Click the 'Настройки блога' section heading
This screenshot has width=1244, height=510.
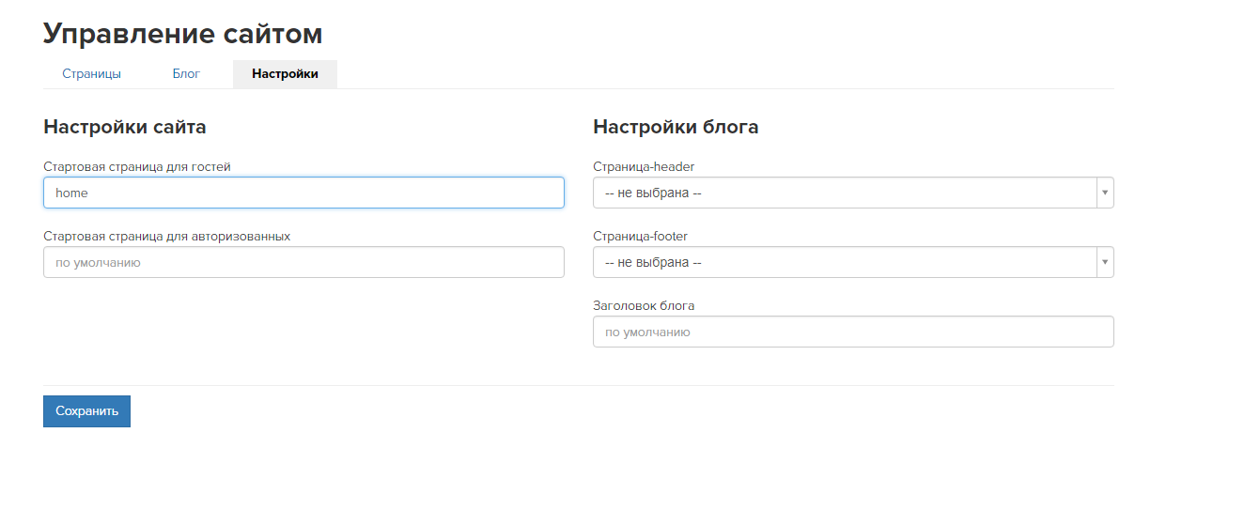(676, 127)
